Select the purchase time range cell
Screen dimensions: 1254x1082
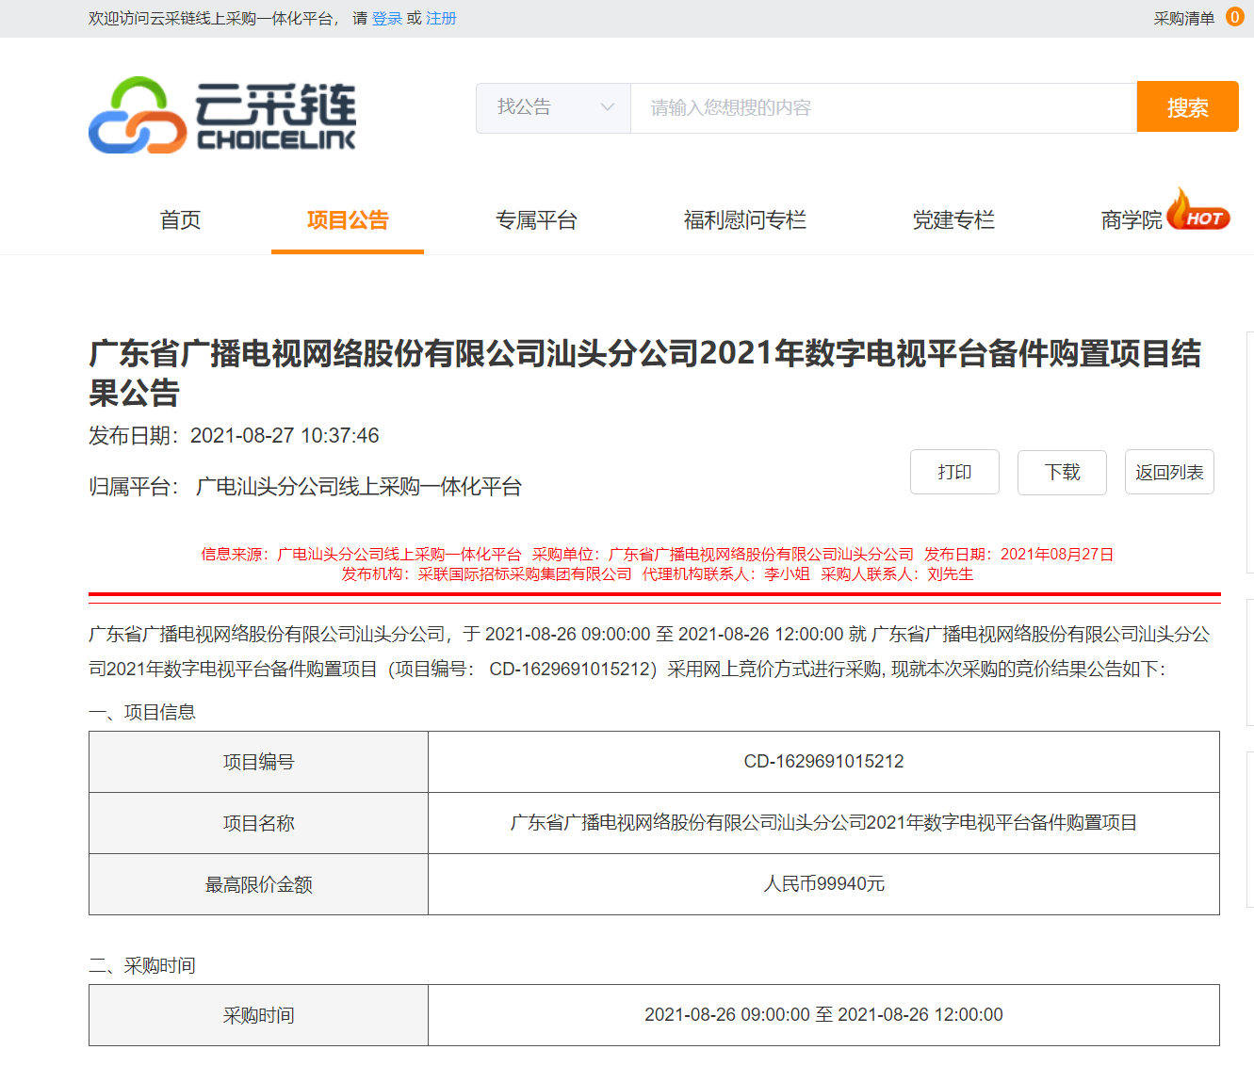(823, 1014)
